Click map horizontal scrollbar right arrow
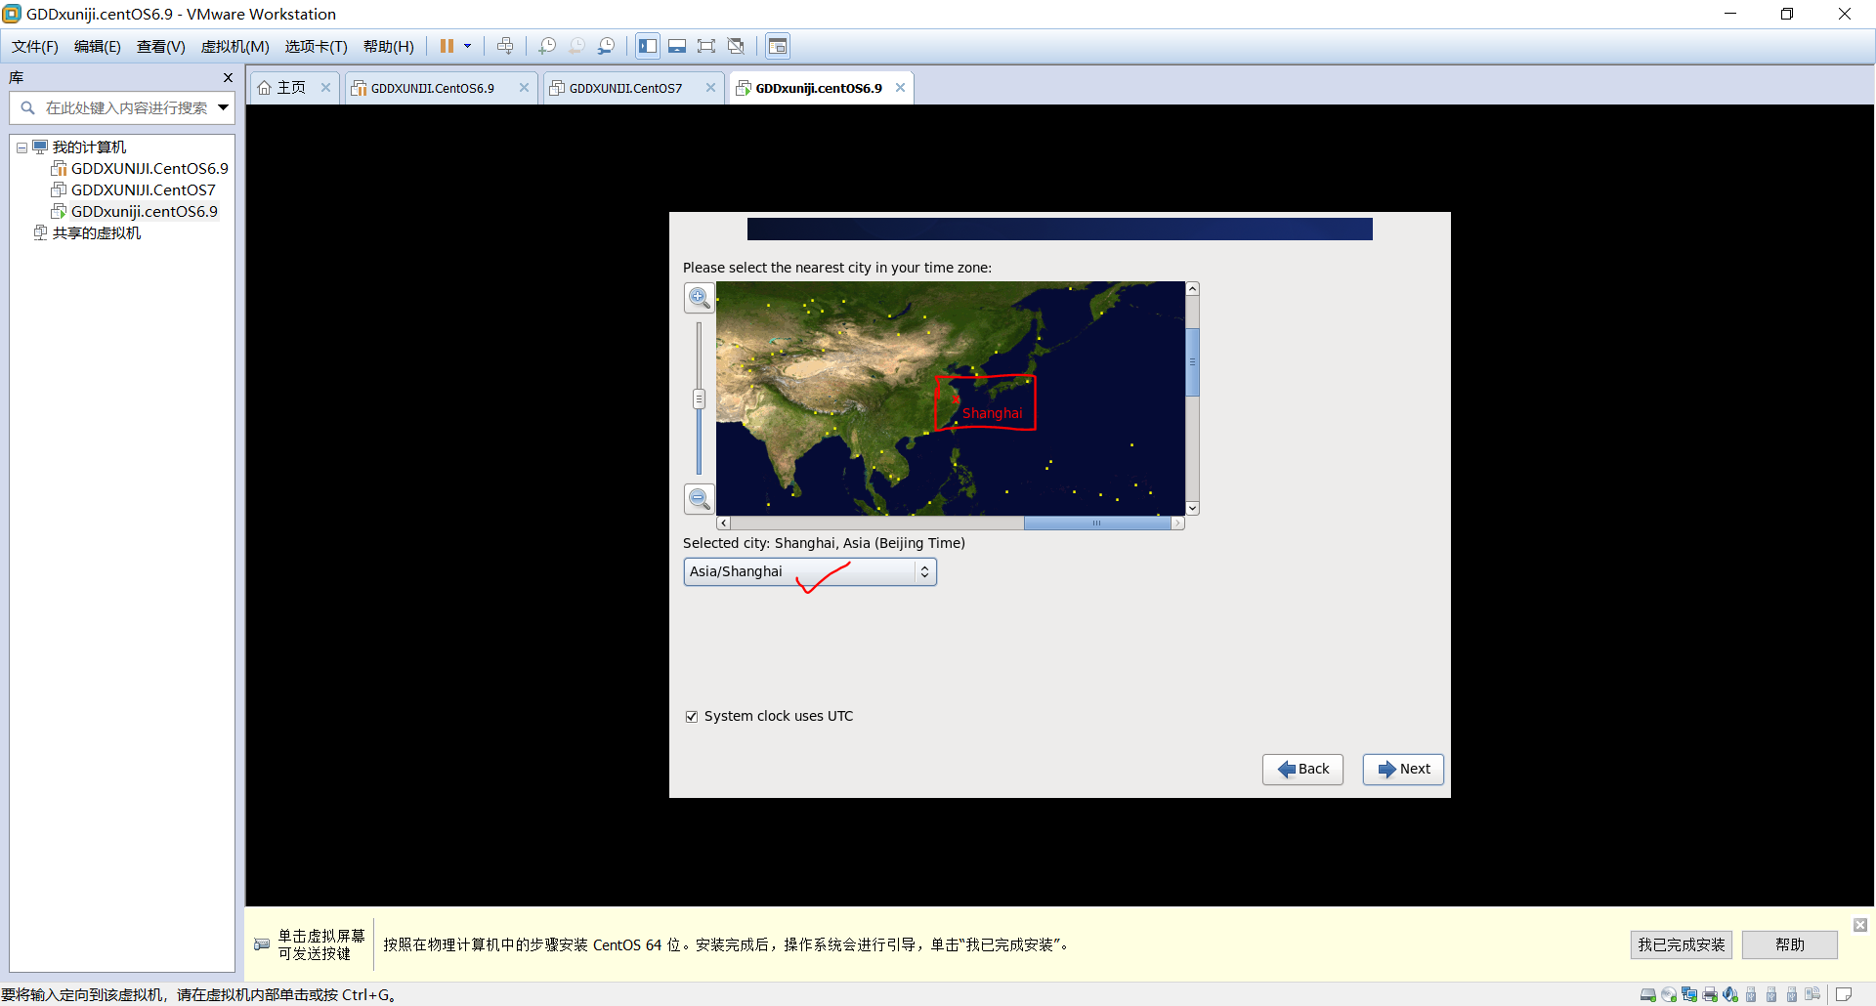 coord(1177,524)
